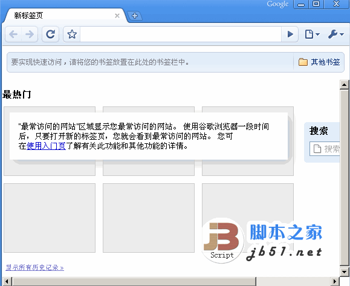Click the vertical scrollbar down arrow
The image size is (350, 286).
pos(344,271)
